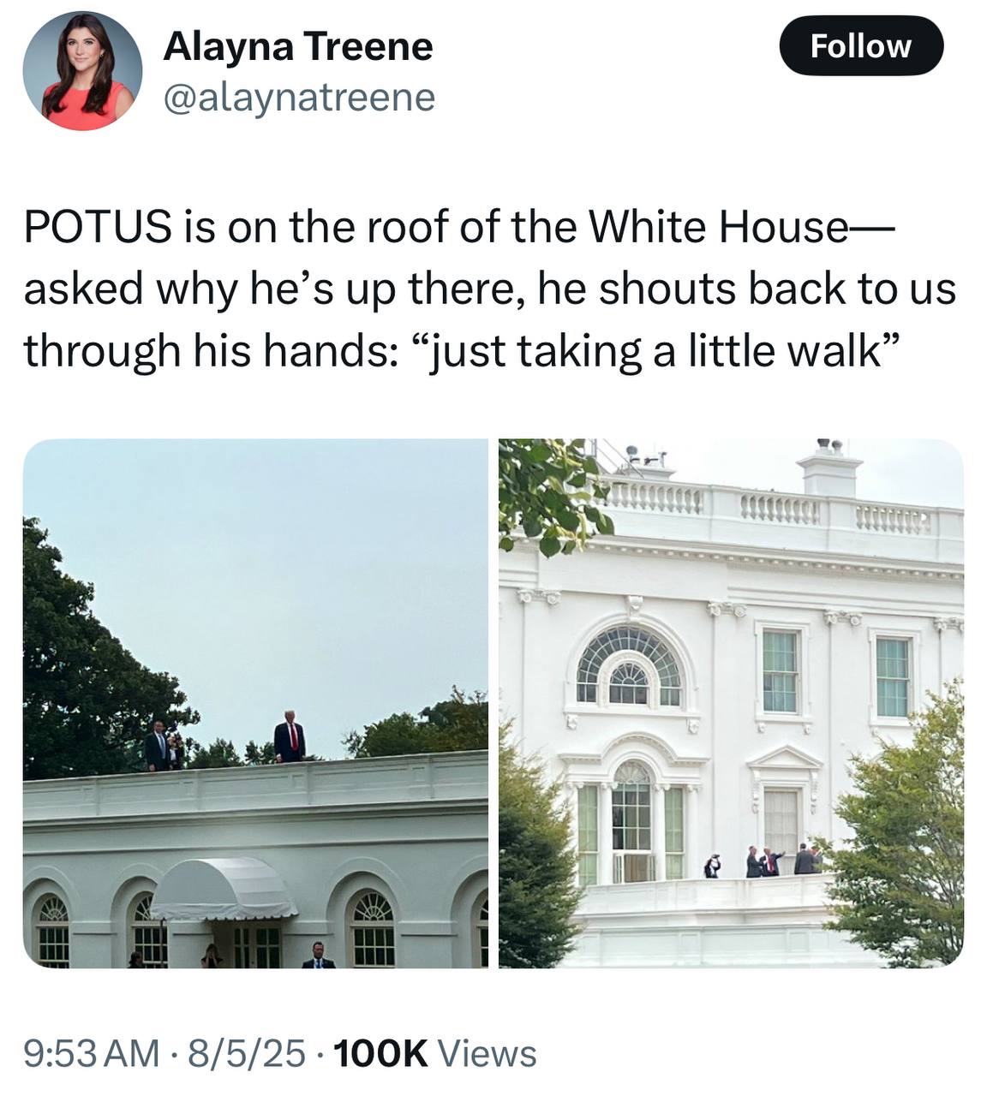987x1096 pixels.
Task: Click the white awning in the left photo
Action: coord(224,890)
